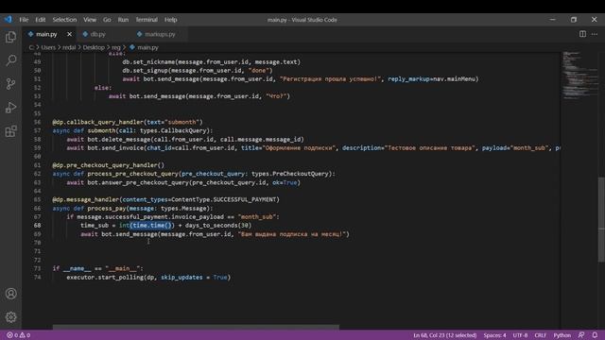This screenshot has width=605, height=340.
Task: Click @dp.pre_checkout_query_handler() decorator
Action: (x=109, y=165)
